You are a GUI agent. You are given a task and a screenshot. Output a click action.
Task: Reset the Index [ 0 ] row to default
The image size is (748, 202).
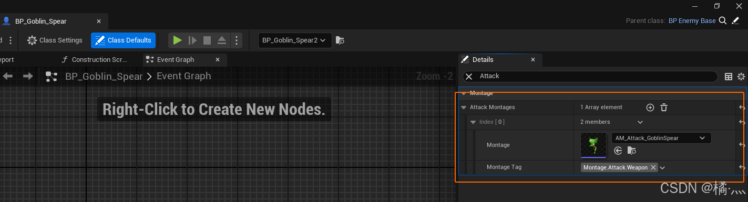click(x=742, y=122)
